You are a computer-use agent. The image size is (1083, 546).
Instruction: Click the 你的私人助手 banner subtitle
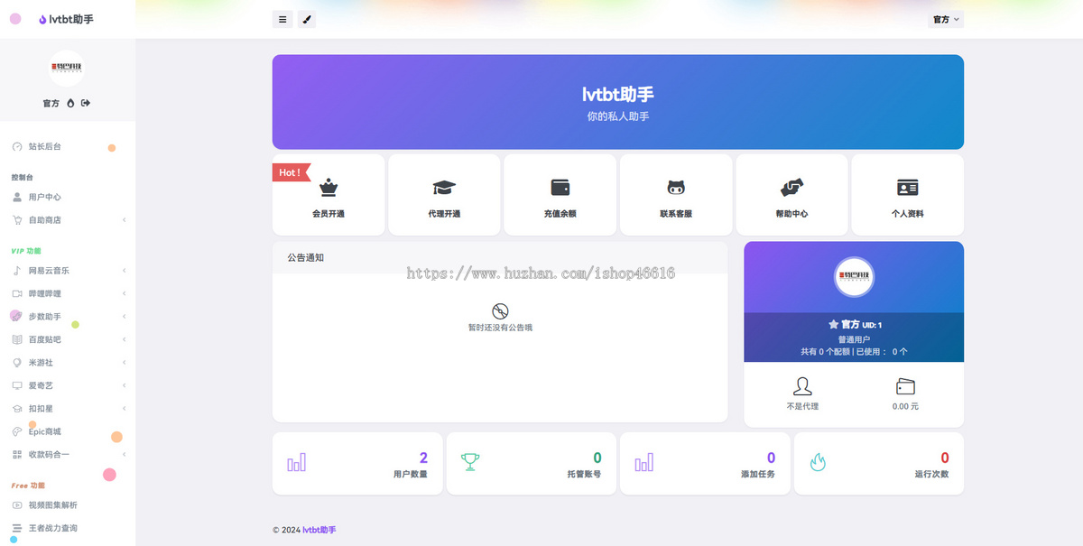[x=618, y=116]
